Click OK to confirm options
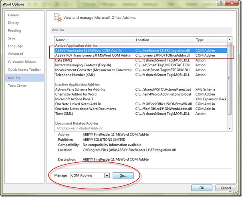 (x=202, y=188)
